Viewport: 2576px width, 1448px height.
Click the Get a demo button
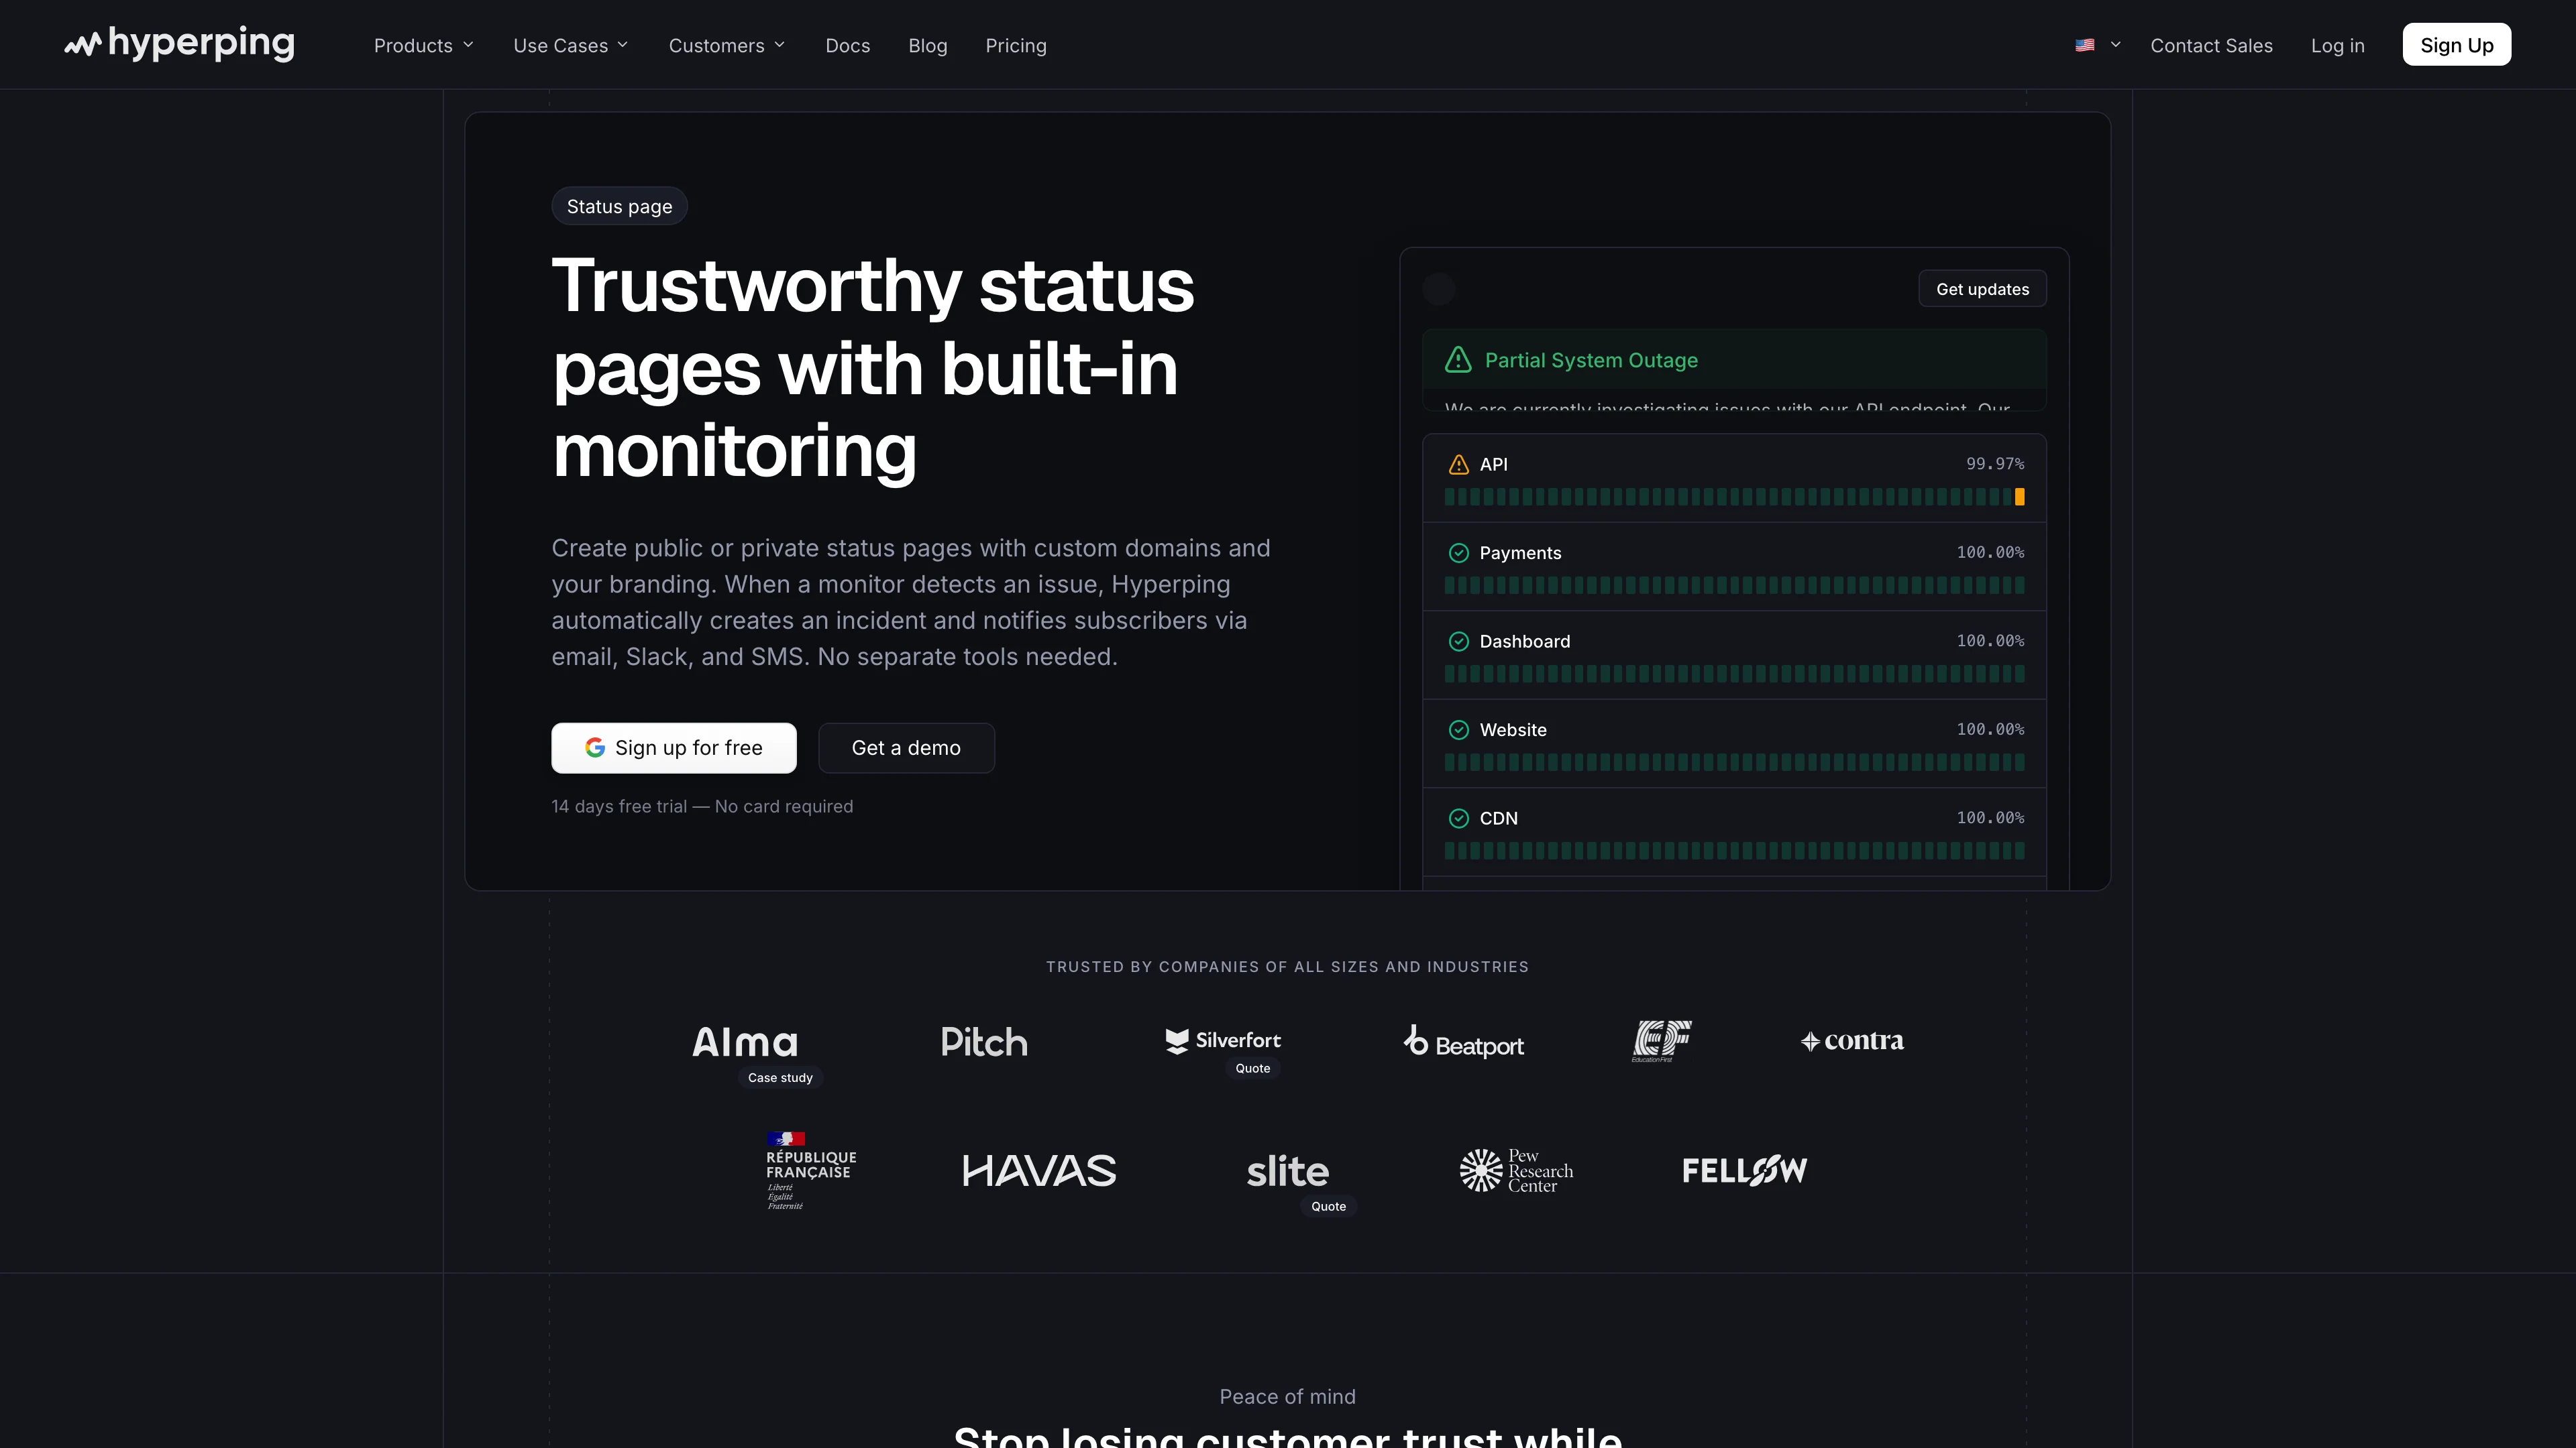pyautogui.click(x=906, y=747)
